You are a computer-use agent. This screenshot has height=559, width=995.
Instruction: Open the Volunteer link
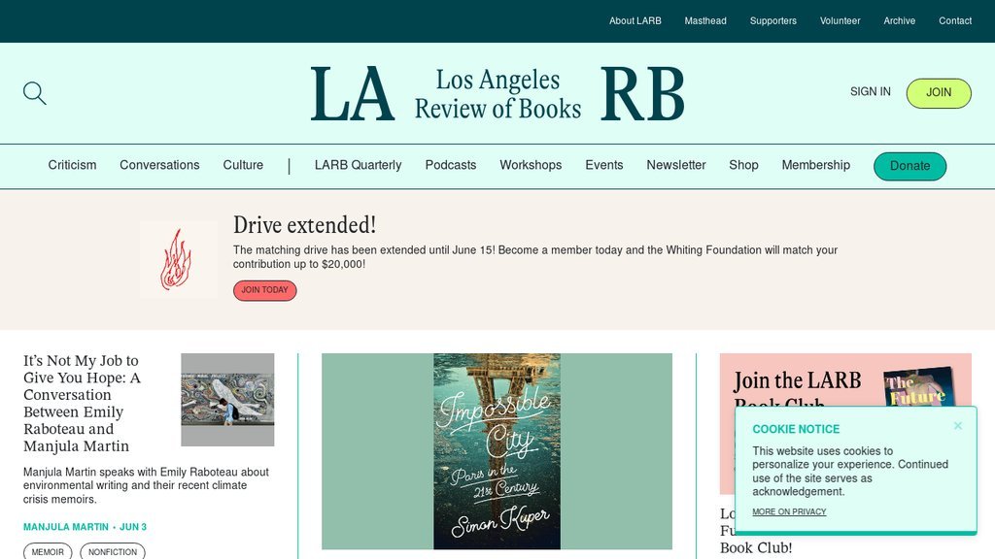click(x=841, y=21)
